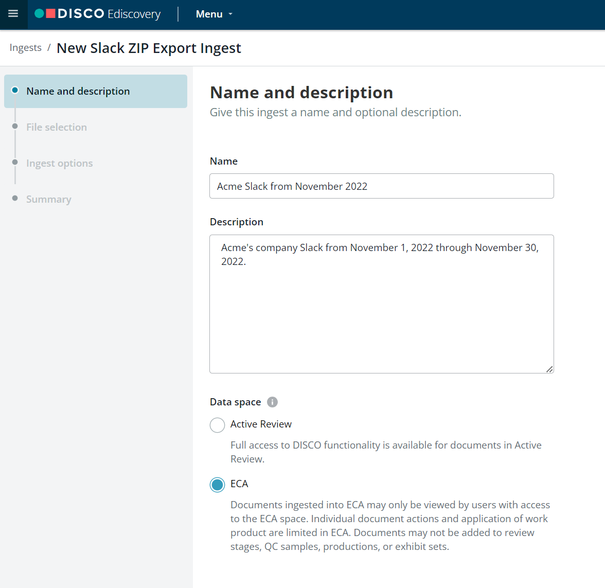Show Data space info tooltip
This screenshot has height=588, width=605.
coord(273,402)
